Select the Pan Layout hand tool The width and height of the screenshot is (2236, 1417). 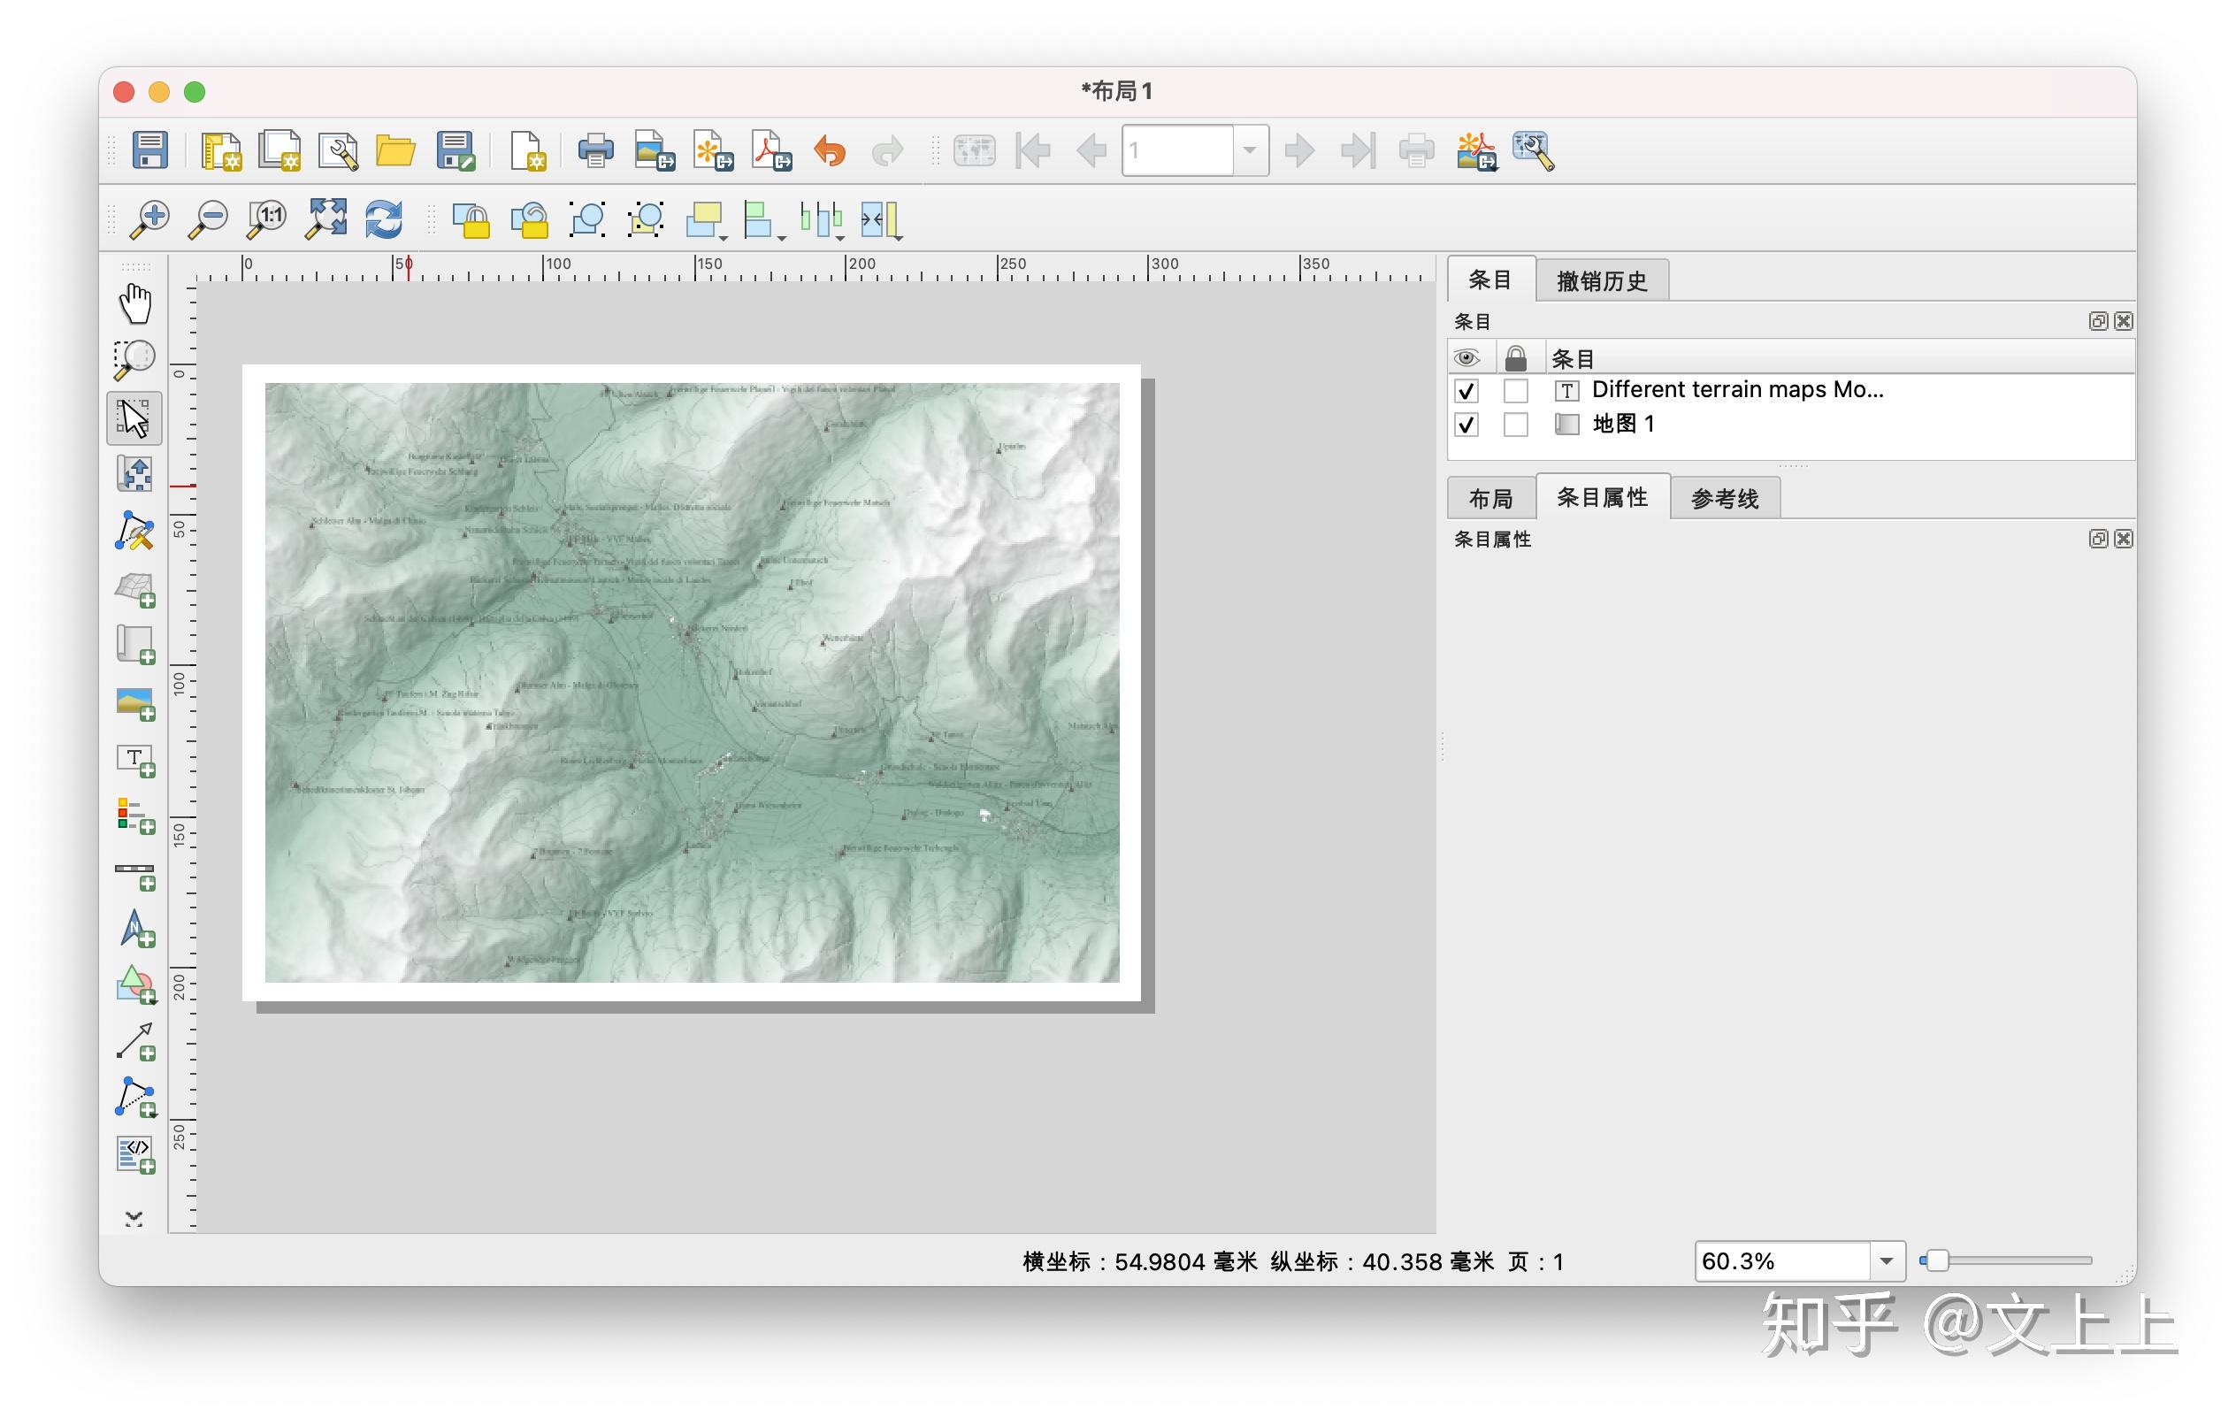134,303
